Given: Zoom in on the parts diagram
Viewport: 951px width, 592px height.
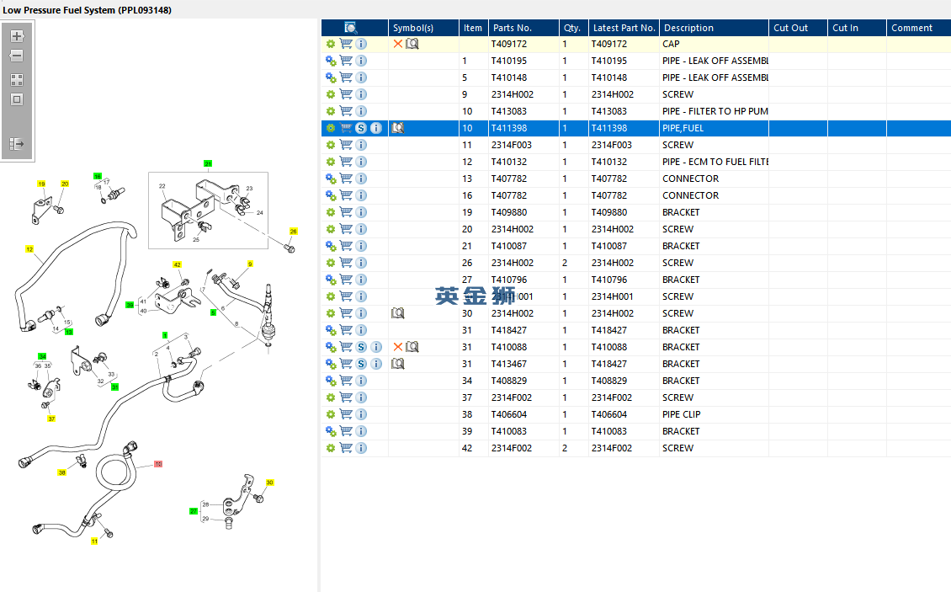Looking at the screenshot, I should [17, 36].
